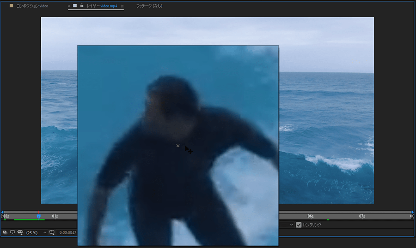Close the レイヤー video.mp4 panel tab
The image size is (416, 248).
tap(69, 6)
